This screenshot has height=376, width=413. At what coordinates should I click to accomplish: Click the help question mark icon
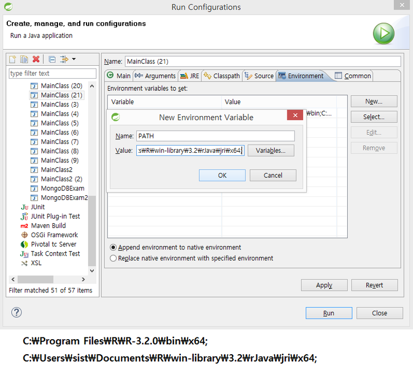(17, 312)
